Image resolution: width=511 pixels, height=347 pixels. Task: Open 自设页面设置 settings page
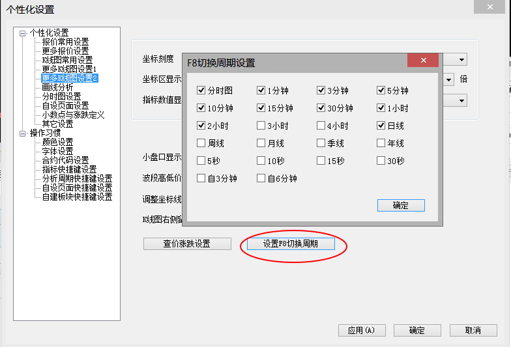(65, 105)
